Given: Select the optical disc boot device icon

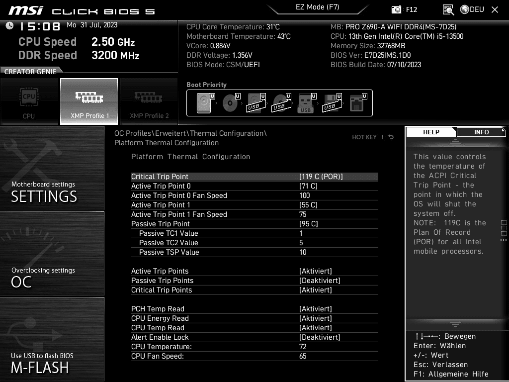Looking at the screenshot, I should (x=231, y=103).
